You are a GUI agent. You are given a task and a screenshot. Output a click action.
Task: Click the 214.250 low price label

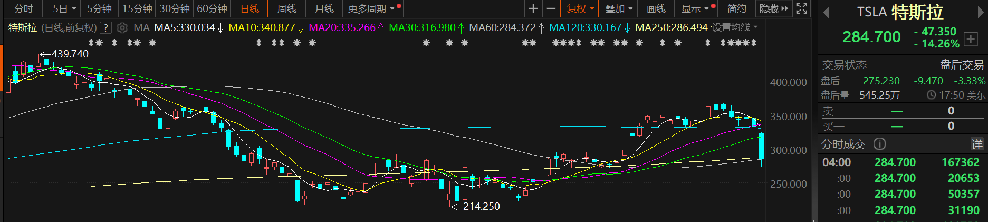[482, 206]
